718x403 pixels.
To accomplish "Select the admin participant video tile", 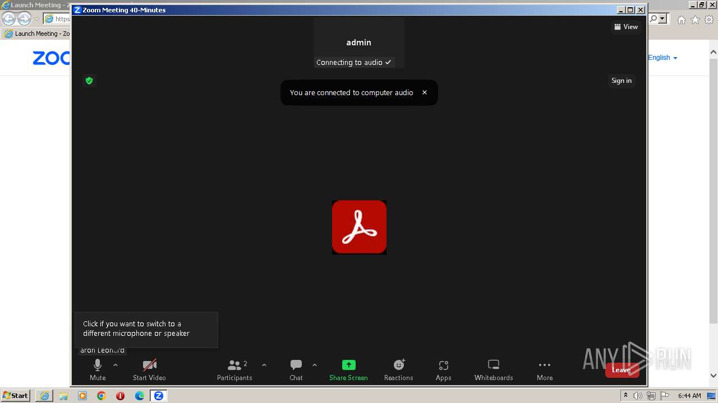I will (359, 43).
